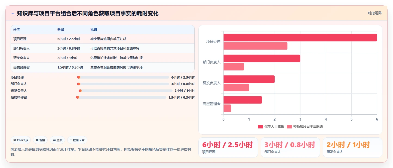Image resolution: width=393 pixels, height=168 pixels.
Task: Click the 部门负责人 progress bar
Action: pyautogui.click(x=123, y=84)
